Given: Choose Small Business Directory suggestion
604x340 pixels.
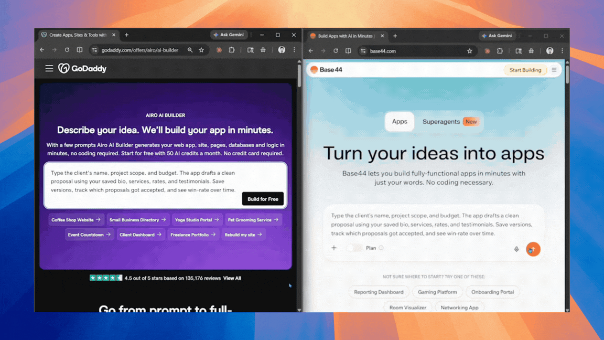Looking at the screenshot, I should [x=137, y=220].
